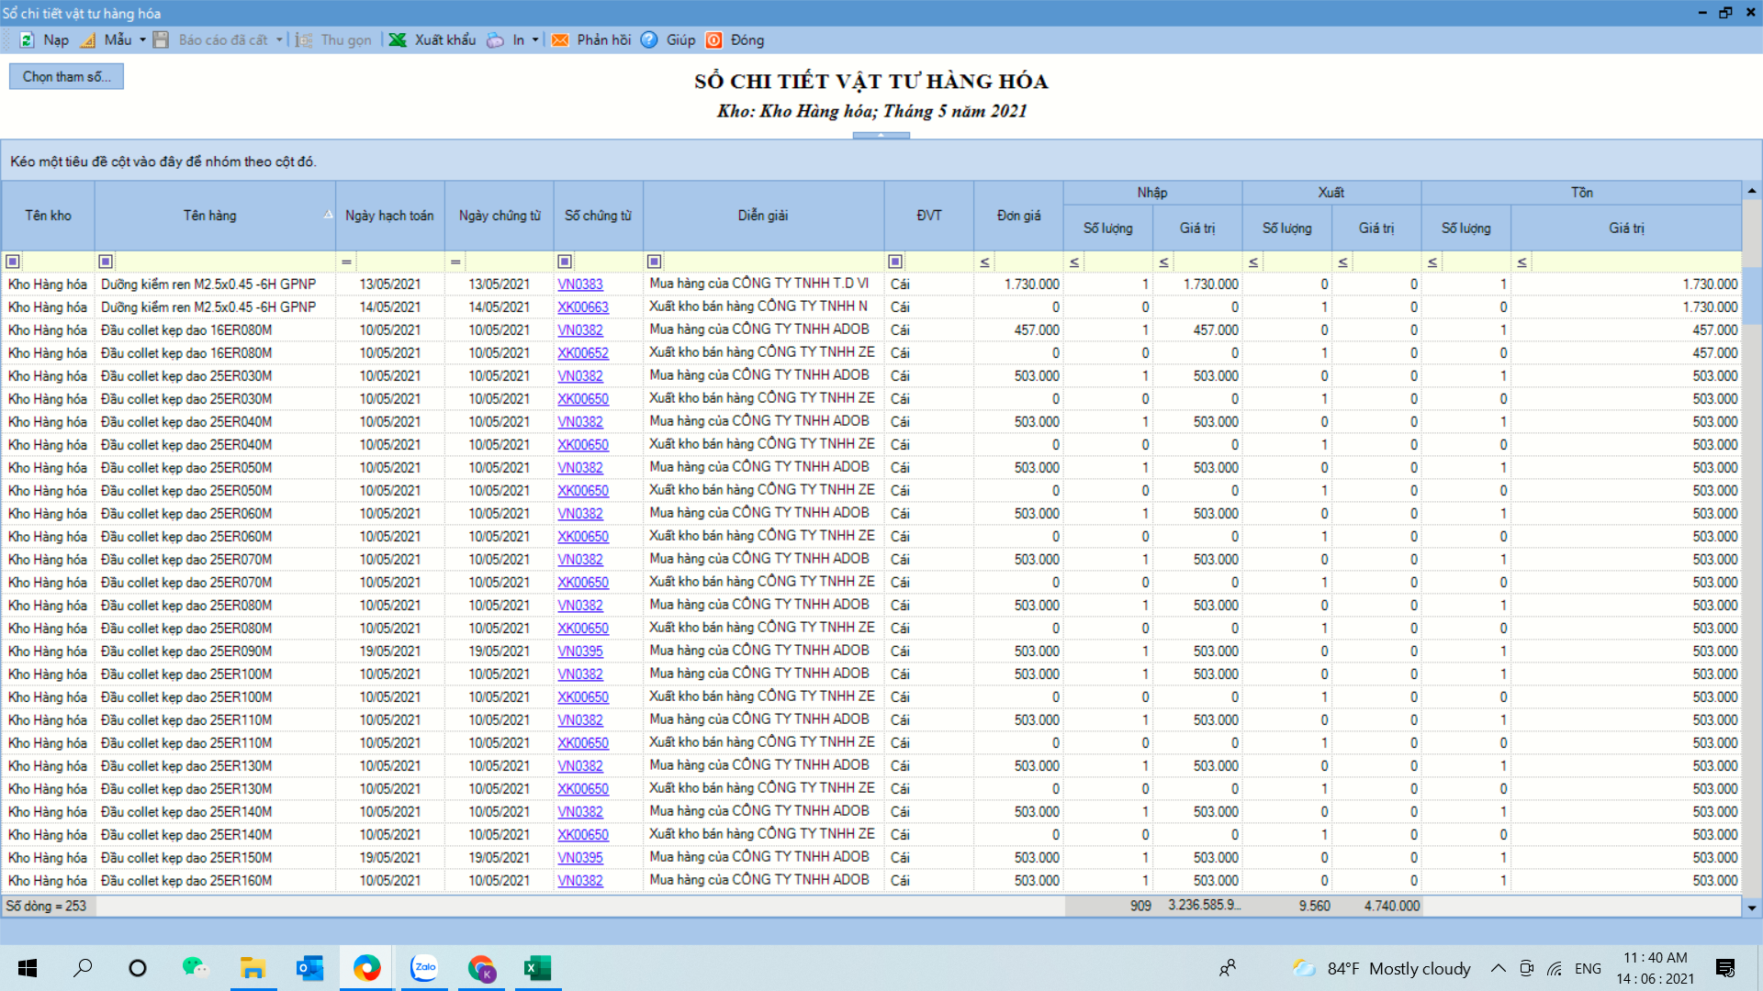1763x991 pixels.
Task: Click the Xuất khẩu Excel export icon
Action: coord(398,40)
